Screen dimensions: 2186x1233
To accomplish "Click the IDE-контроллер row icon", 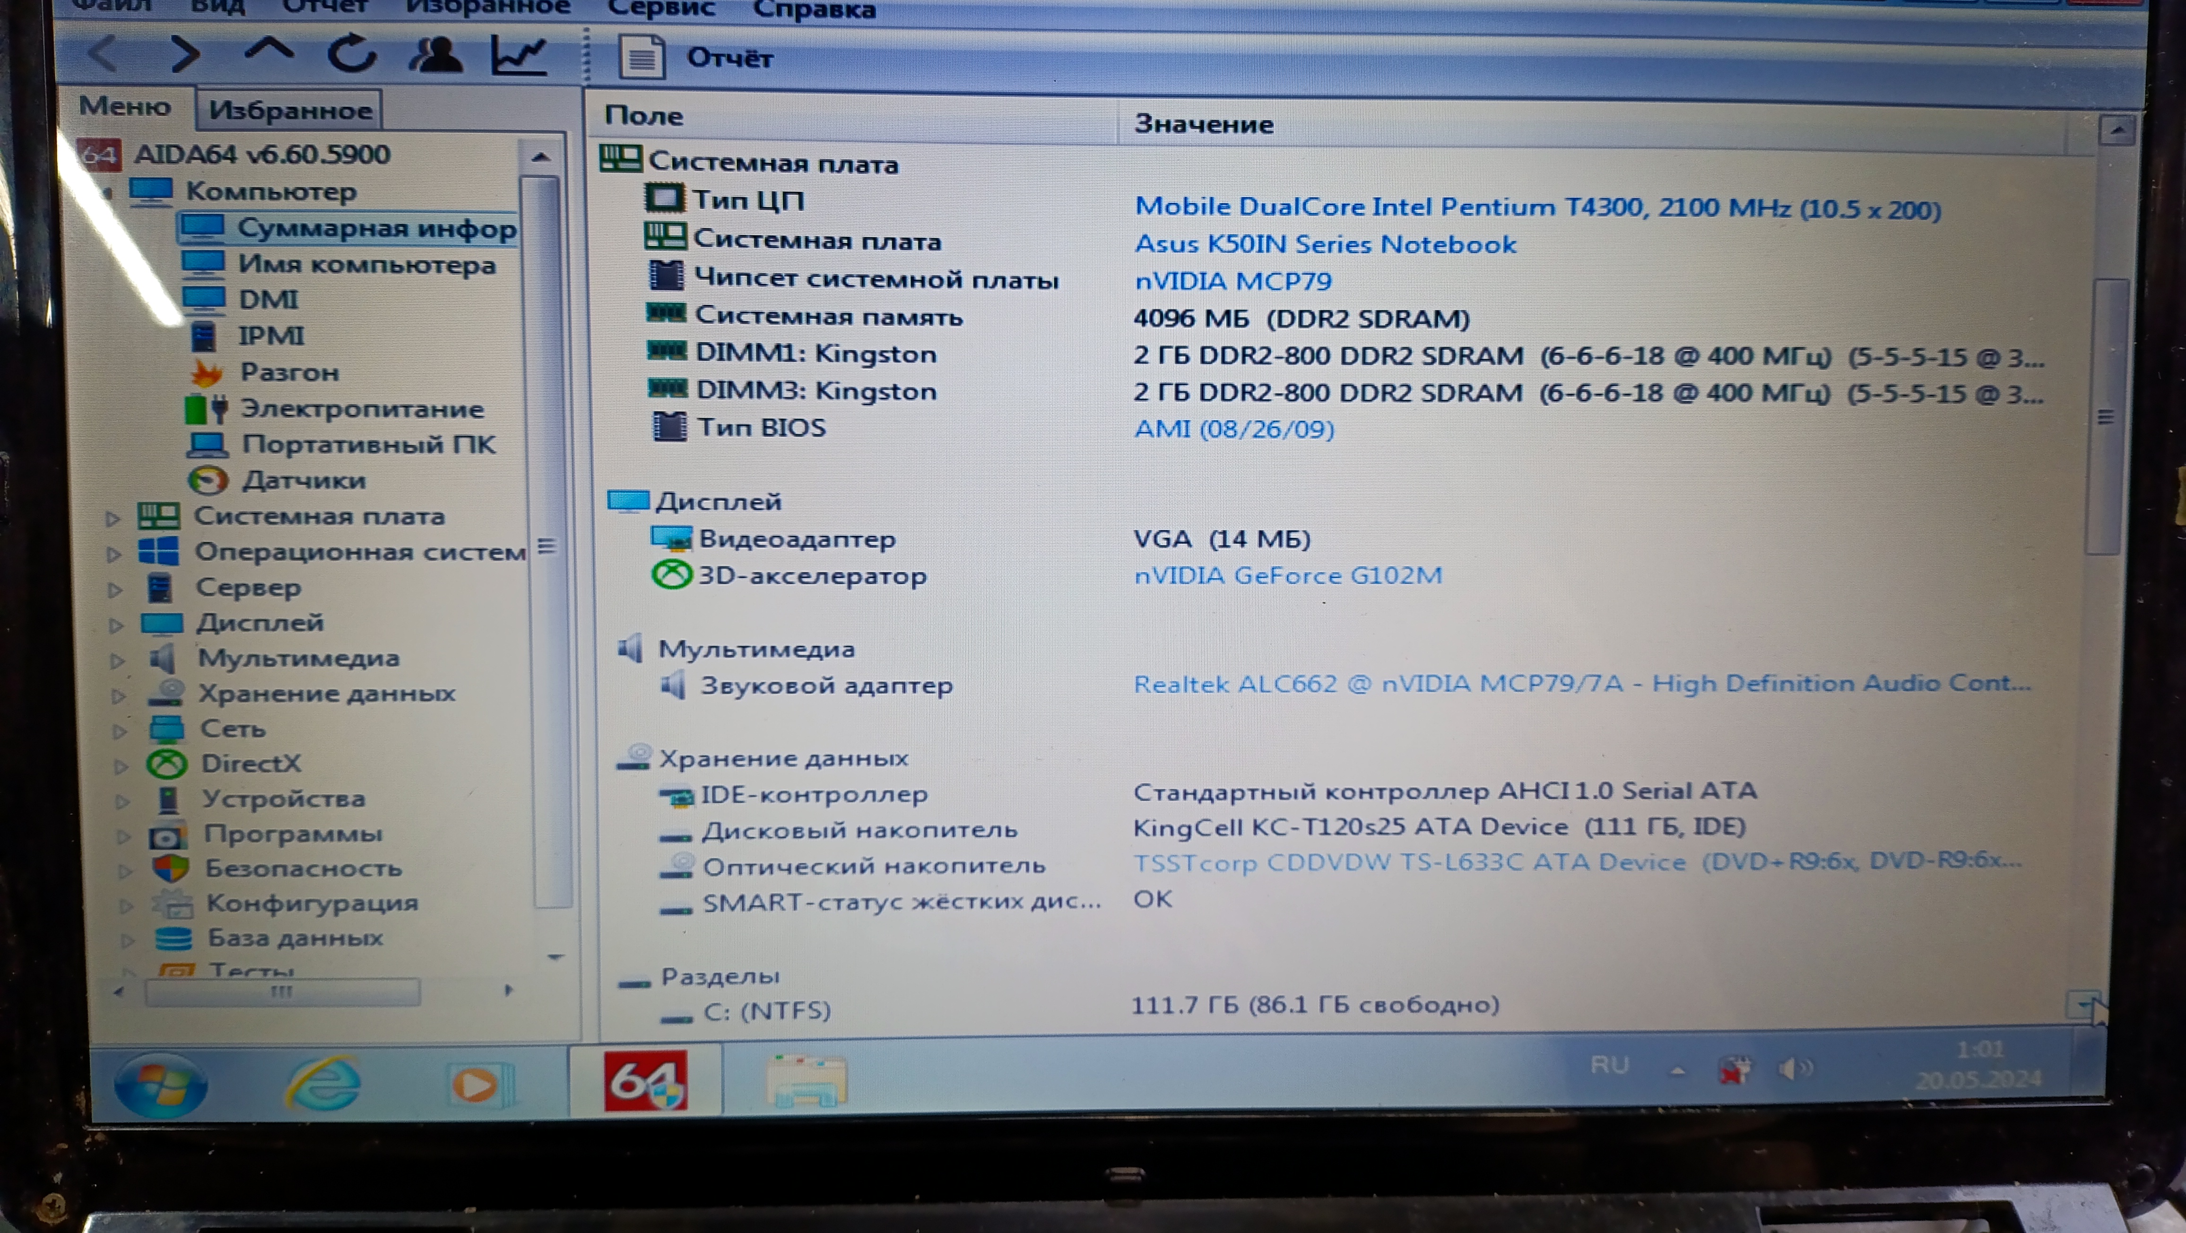I will pyautogui.click(x=677, y=797).
